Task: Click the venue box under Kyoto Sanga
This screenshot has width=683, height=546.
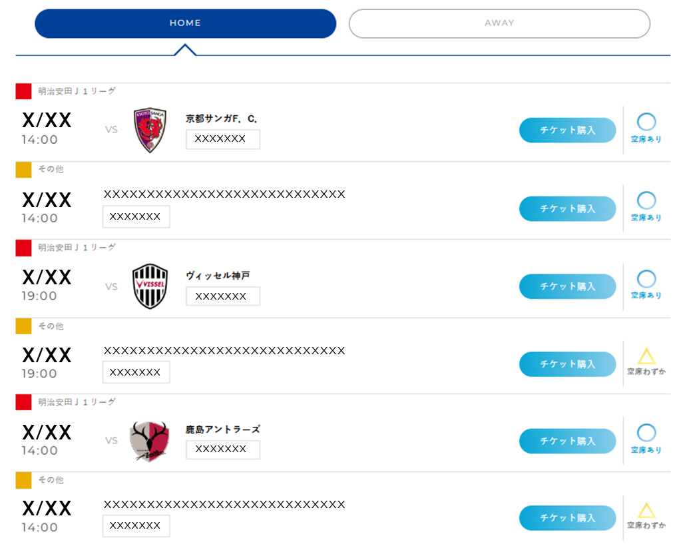Action: coord(223,139)
